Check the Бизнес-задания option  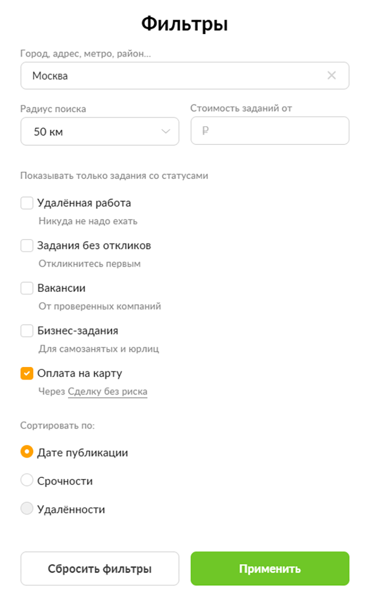[x=26, y=331]
